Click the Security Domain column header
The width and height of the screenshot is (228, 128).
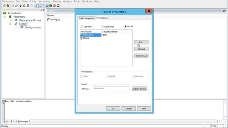pos(113,32)
